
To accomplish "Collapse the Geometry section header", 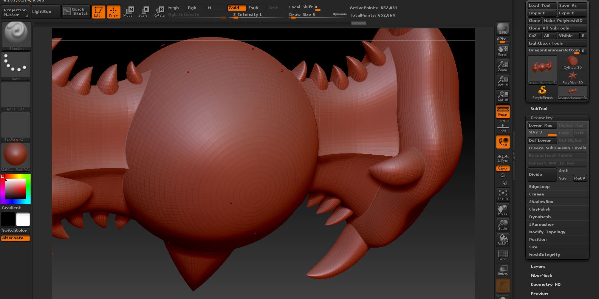I will 542,118.
